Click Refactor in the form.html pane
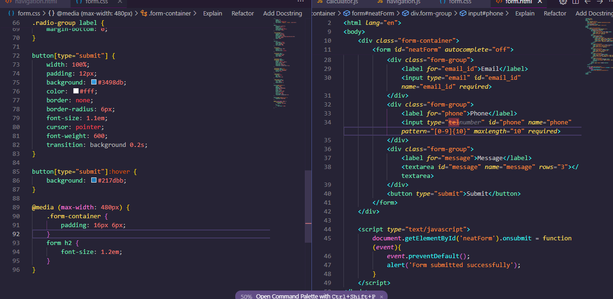 coord(555,14)
